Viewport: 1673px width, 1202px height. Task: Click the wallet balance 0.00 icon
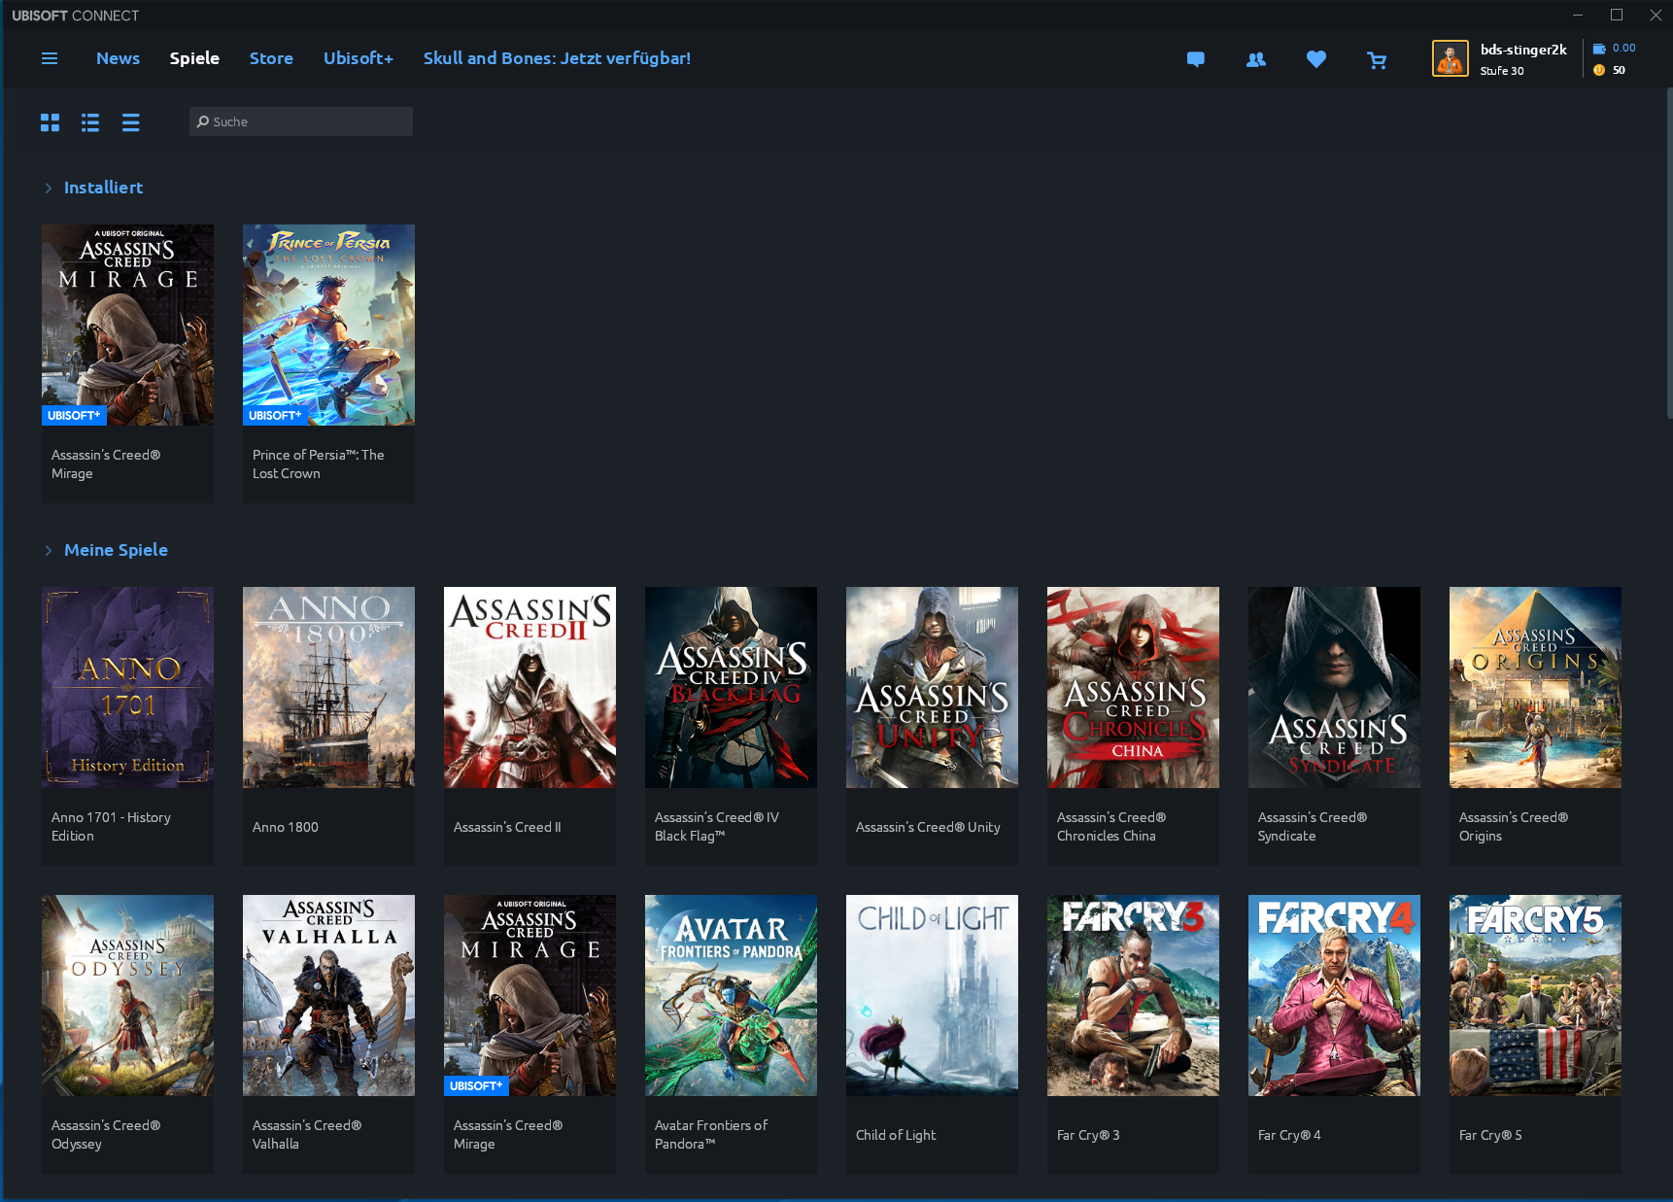[1599, 49]
